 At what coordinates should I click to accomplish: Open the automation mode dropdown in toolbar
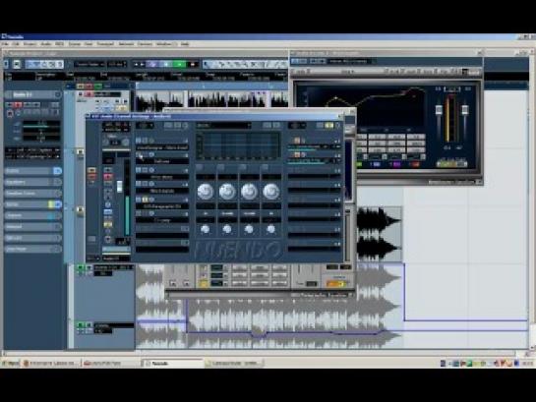89,64
